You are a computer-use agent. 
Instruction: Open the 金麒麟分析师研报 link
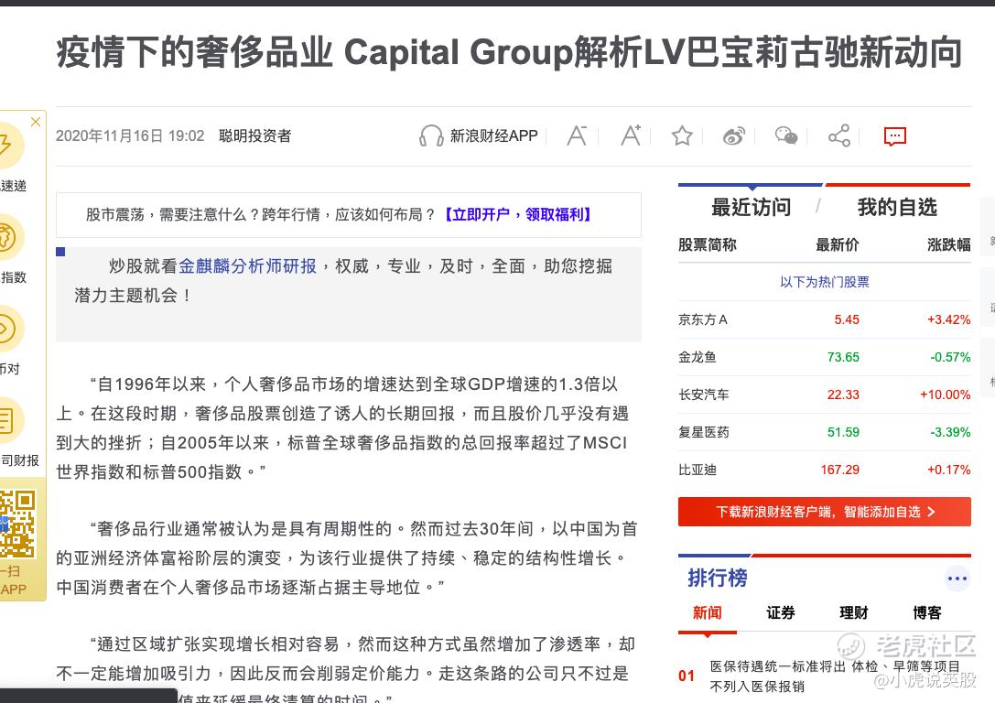pos(247,265)
